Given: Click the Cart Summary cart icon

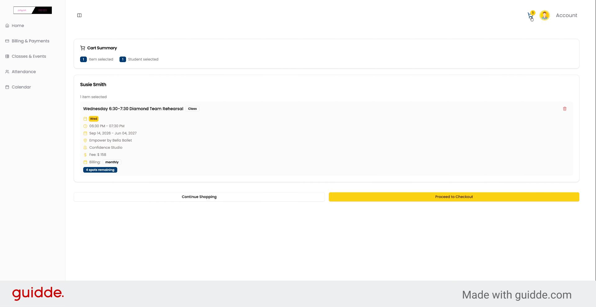Looking at the screenshot, I should (x=83, y=48).
